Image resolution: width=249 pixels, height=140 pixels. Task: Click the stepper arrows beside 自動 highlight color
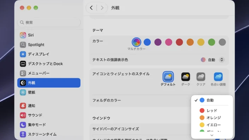pos(222,60)
